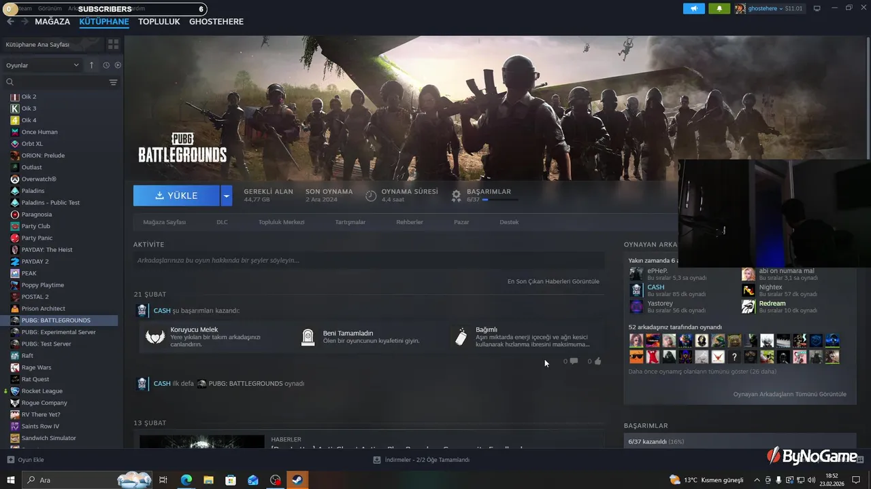
Task: Open the green notifications bell
Action: pyautogui.click(x=719, y=8)
